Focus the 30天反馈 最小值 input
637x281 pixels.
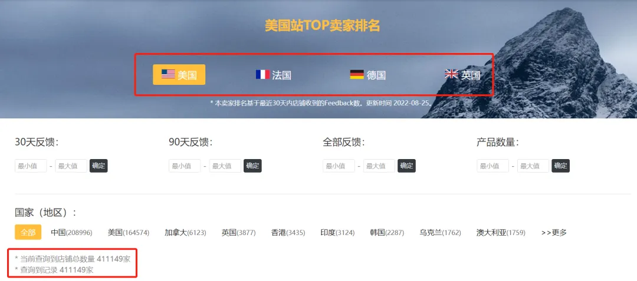[31, 166]
